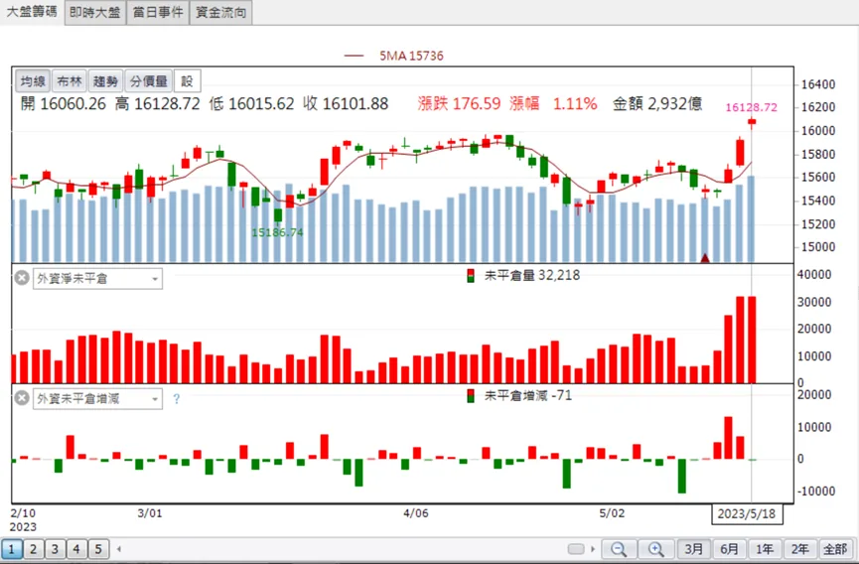
Task: Set chart range to 1年
Action: (765, 549)
